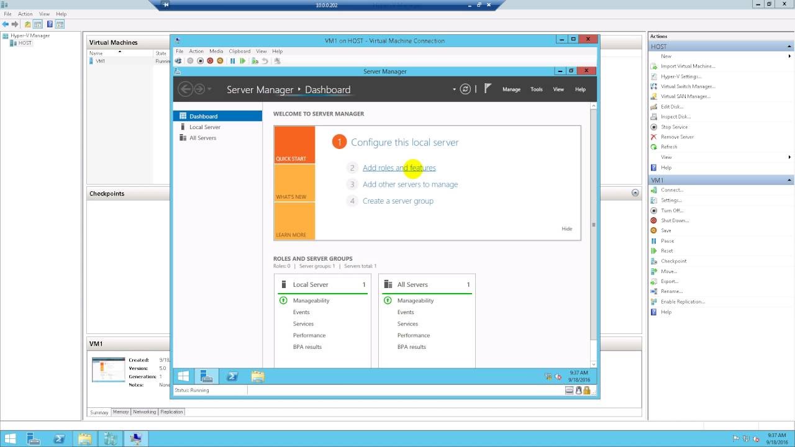This screenshot has height=447, width=795.
Task: Click Enable Replication action
Action: point(683,302)
